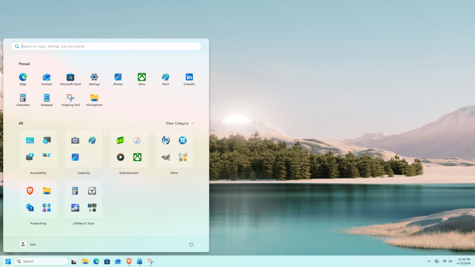Image resolution: width=475 pixels, height=267 pixels.
Task: Click Start menu search field
Action: pos(106,46)
